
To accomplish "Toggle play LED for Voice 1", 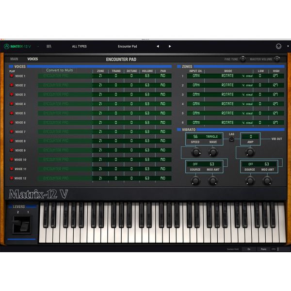I will pos(12,76).
